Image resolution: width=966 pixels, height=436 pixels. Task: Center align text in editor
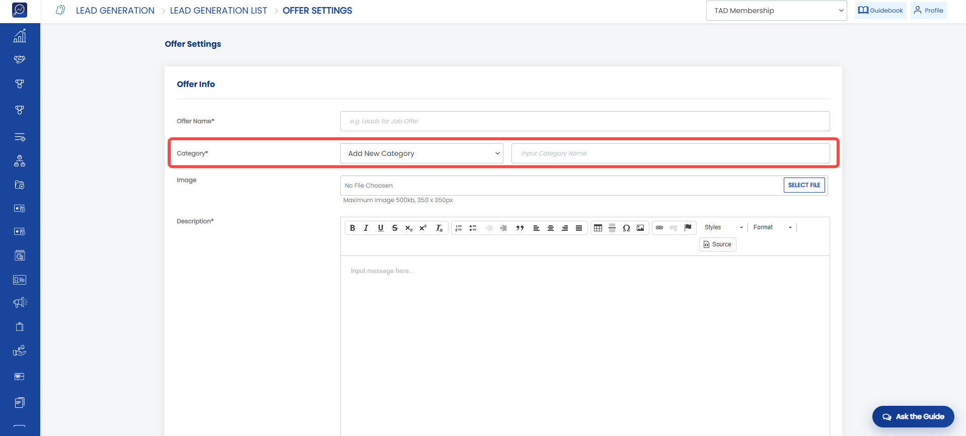pyautogui.click(x=551, y=228)
